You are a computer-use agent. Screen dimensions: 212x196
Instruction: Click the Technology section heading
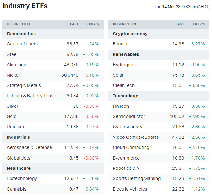[x=125, y=96]
